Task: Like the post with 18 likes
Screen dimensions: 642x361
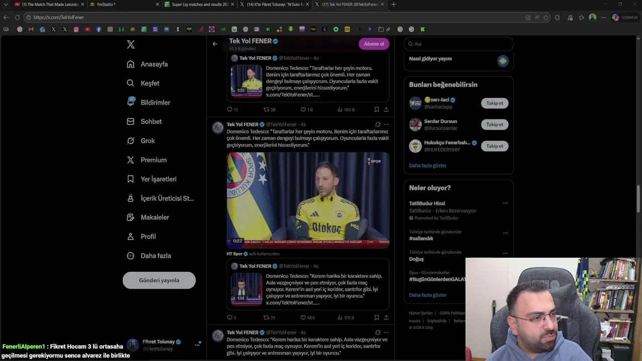Action: pos(306,109)
